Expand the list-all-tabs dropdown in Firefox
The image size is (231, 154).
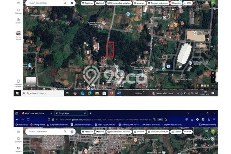click(188, 113)
